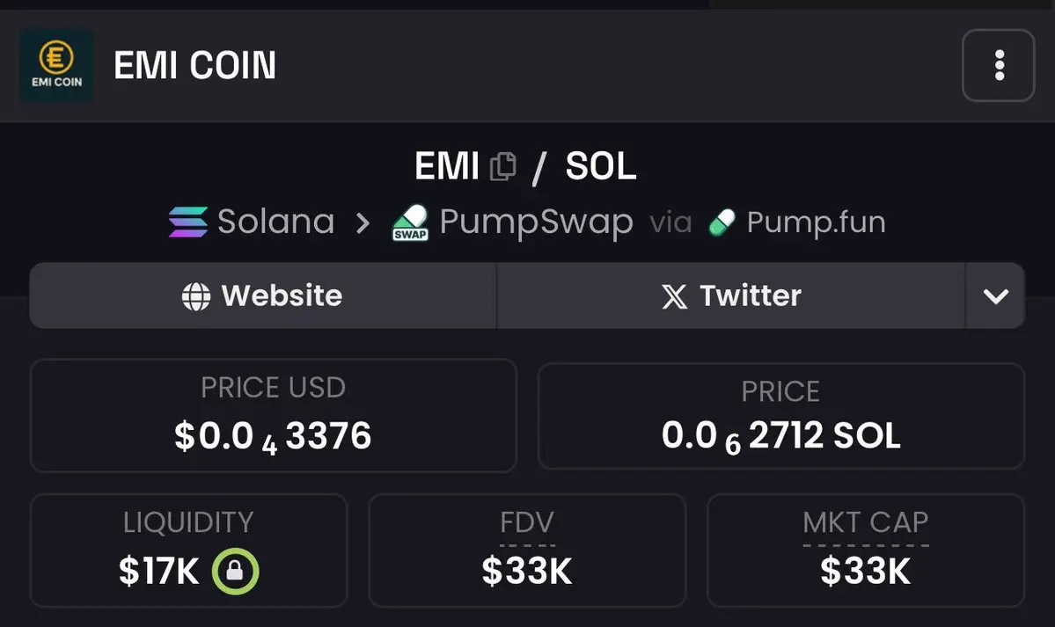This screenshot has width=1055, height=627.
Task: Click the Pump.fun pill icon
Action: click(722, 222)
